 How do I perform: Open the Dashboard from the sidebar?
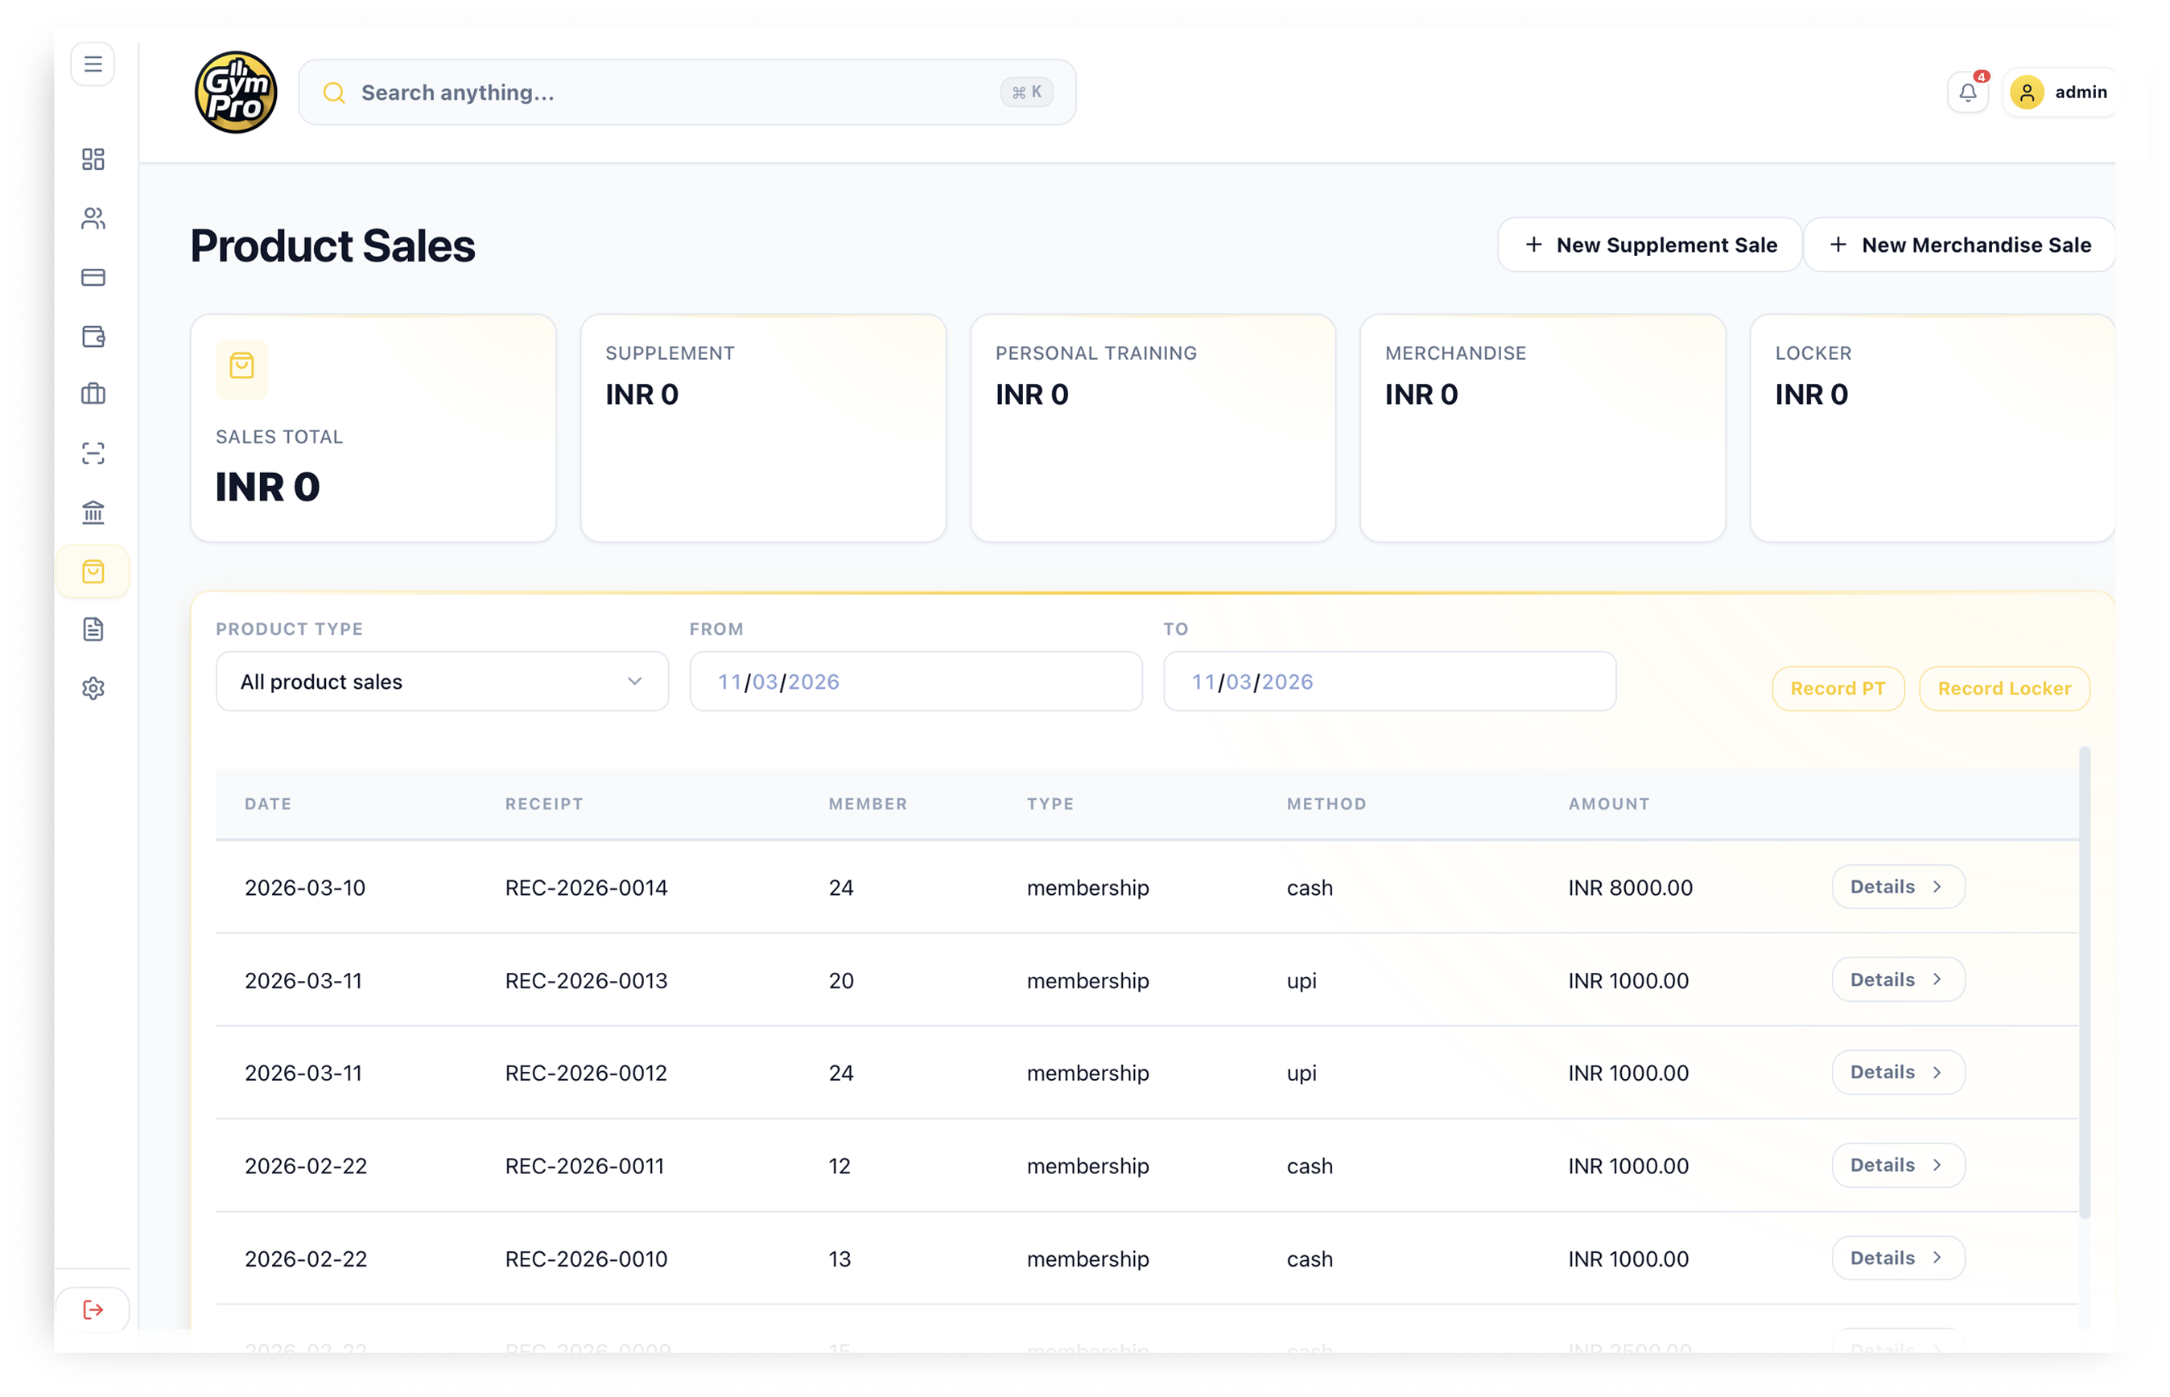(93, 159)
